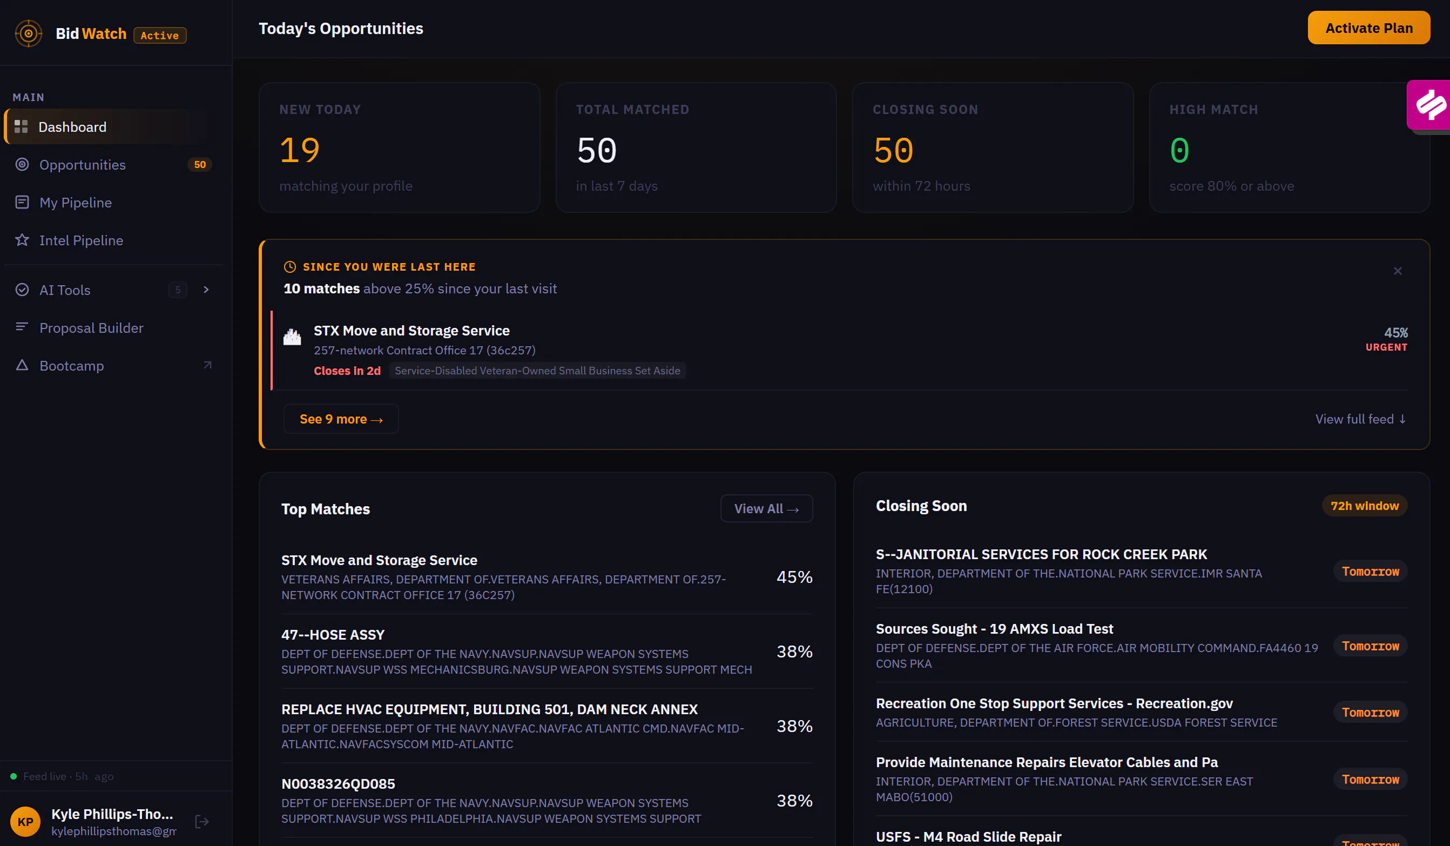Screen dimensions: 1450x846
Task: Click the KP user avatar
Action: [25, 821]
